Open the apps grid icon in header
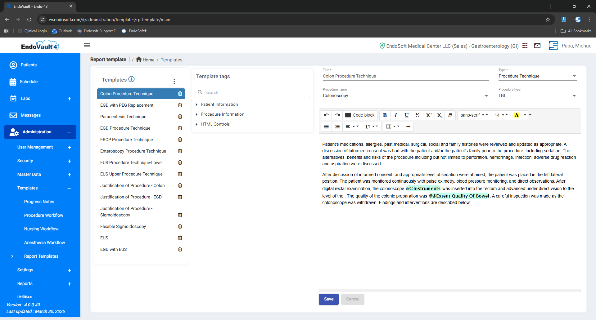596x320 pixels. (525, 46)
